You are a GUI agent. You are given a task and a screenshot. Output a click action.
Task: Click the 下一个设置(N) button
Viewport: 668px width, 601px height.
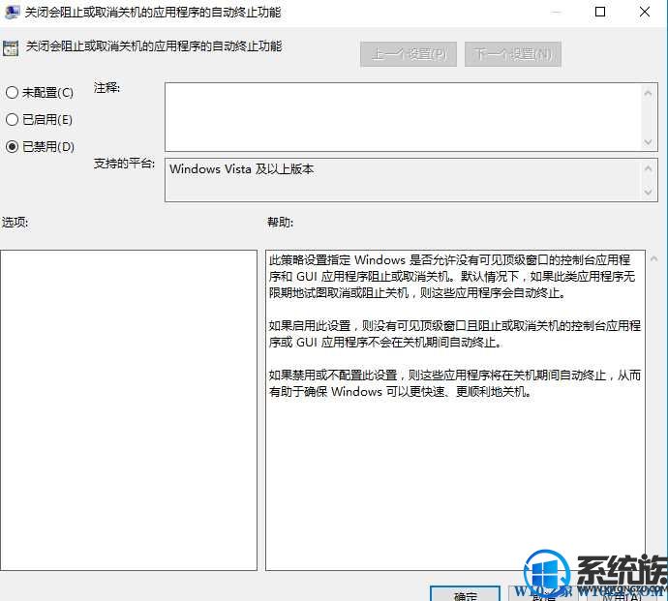[513, 54]
